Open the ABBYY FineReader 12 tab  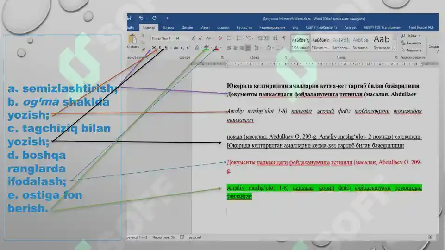321,27
